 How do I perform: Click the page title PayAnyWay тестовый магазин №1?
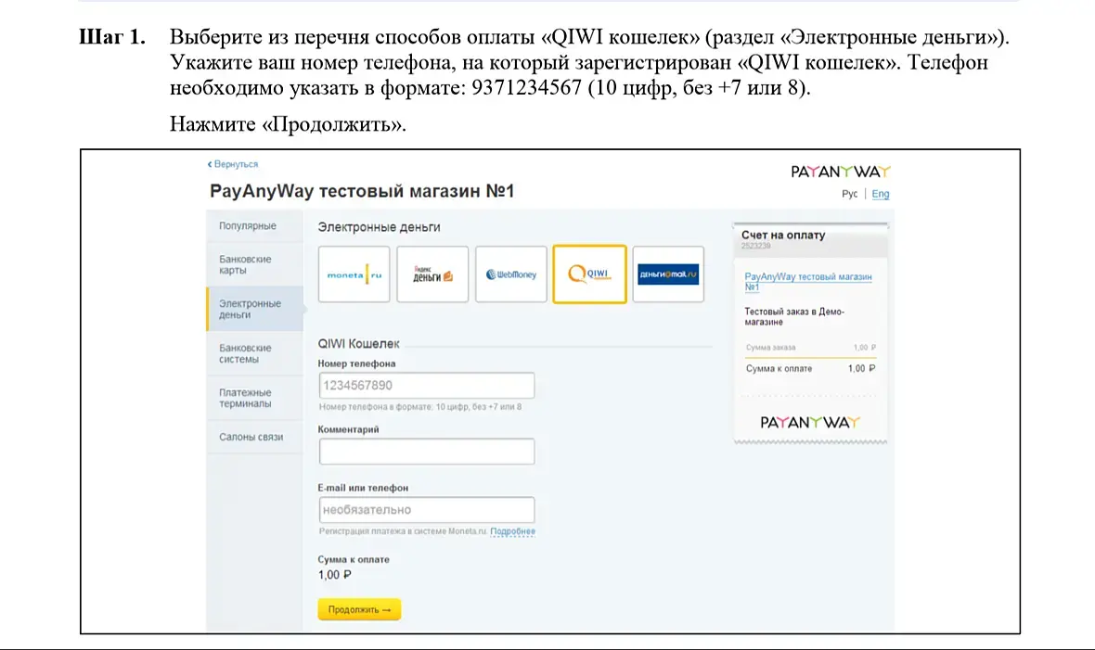pyautogui.click(x=362, y=191)
